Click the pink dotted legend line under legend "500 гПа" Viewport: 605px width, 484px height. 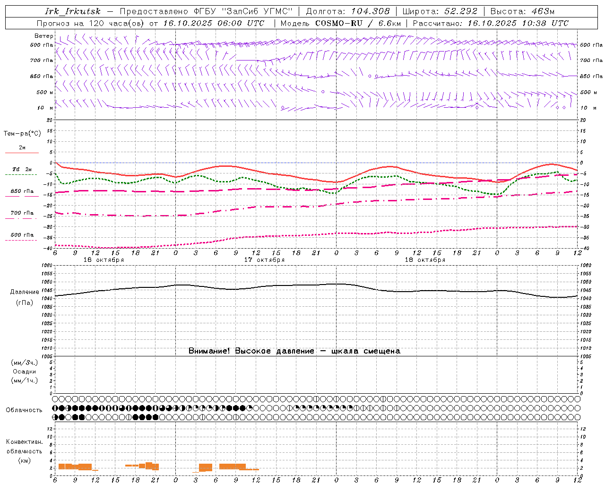(21, 240)
